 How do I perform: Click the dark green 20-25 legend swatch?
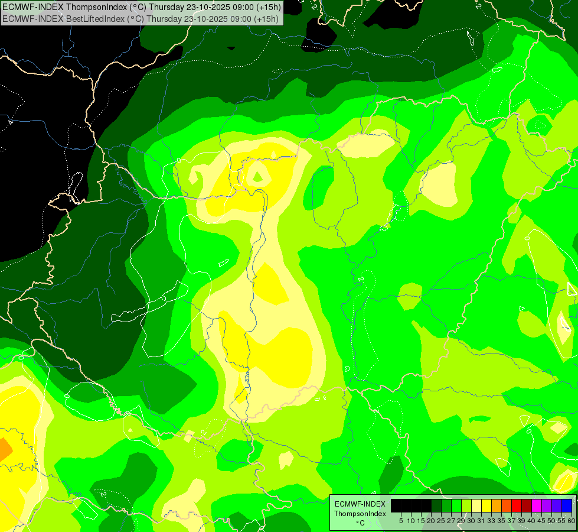pos(436,506)
